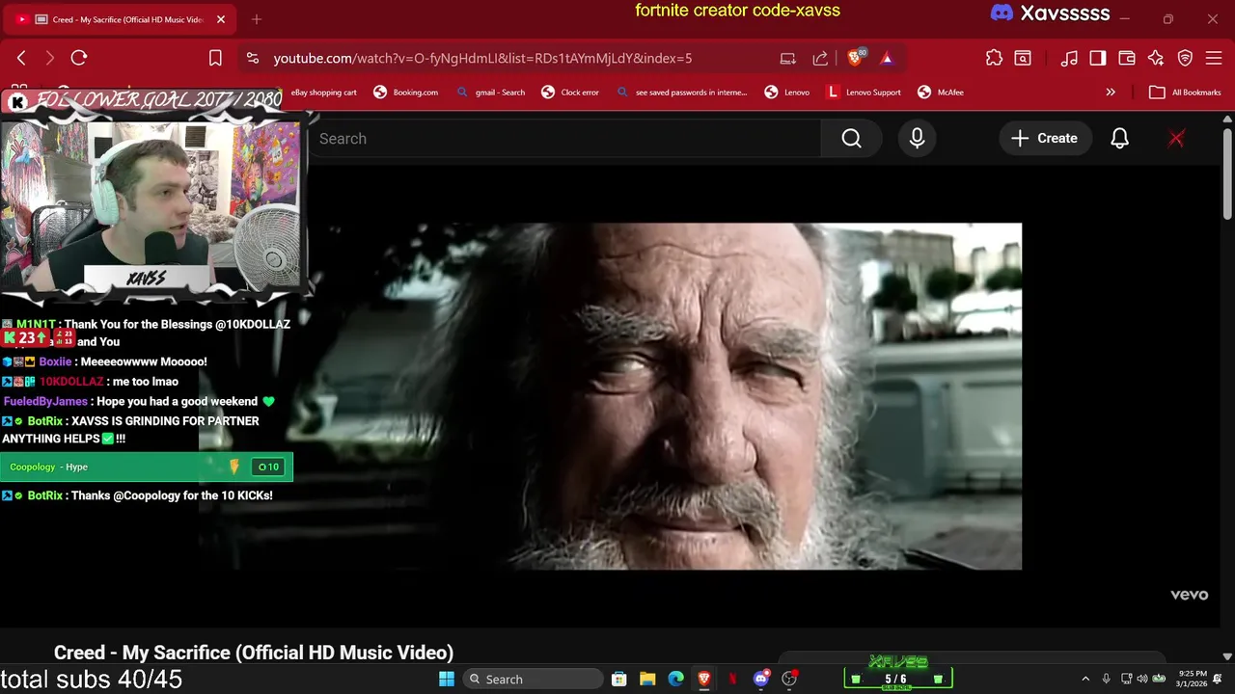Bookmark this page with the bookmark icon
This screenshot has height=694, width=1235.
(x=215, y=58)
